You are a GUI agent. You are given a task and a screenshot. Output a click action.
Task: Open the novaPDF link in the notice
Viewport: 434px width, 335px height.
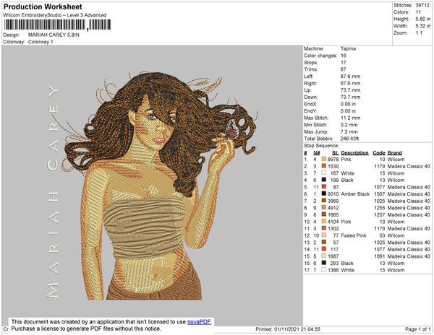199,322
